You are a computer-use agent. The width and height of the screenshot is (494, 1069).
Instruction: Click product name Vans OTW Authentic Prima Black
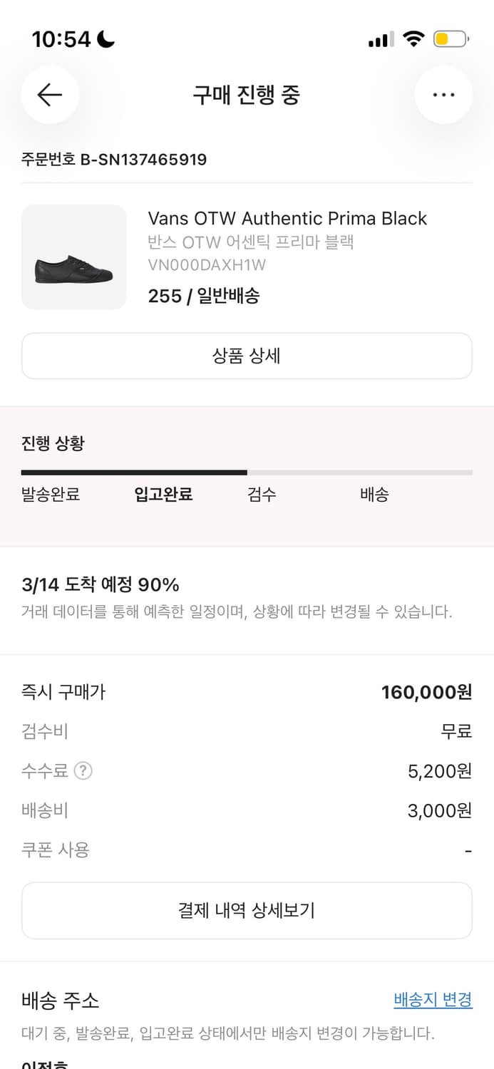pyautogui.click(x=287, y=218)
